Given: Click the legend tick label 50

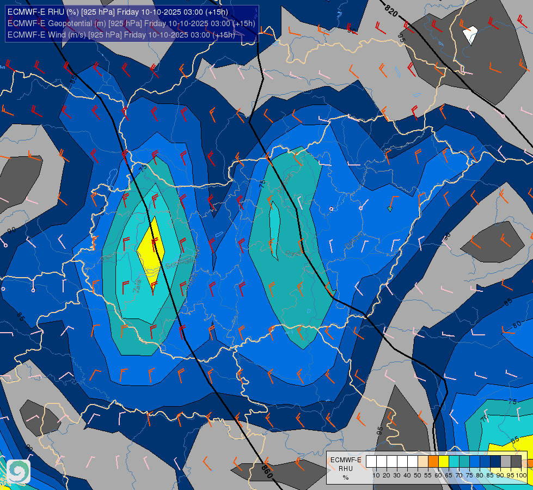Looking at the screenshot, I should coord(418,475).
